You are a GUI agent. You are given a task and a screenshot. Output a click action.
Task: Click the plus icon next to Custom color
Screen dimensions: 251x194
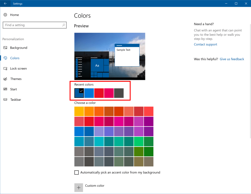tap(78, 187)
